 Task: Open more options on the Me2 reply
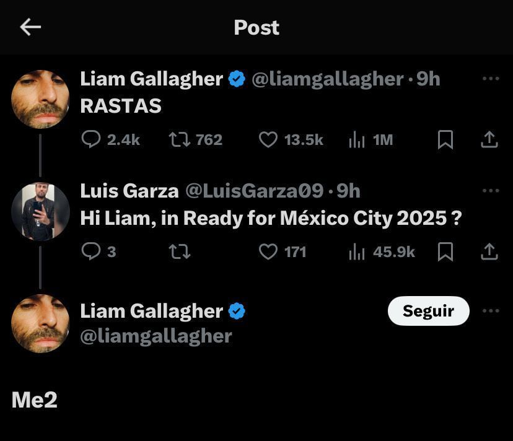[491, 311]
